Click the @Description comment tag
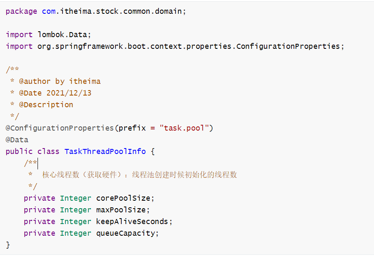Viewport: 374px width, 257px height. coord(46,105)
